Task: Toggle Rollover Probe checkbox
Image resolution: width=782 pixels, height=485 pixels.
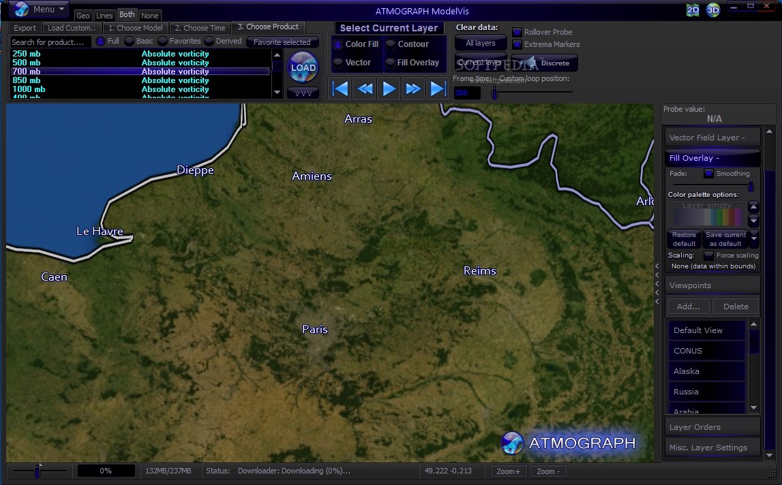Action: coord(517,32)
